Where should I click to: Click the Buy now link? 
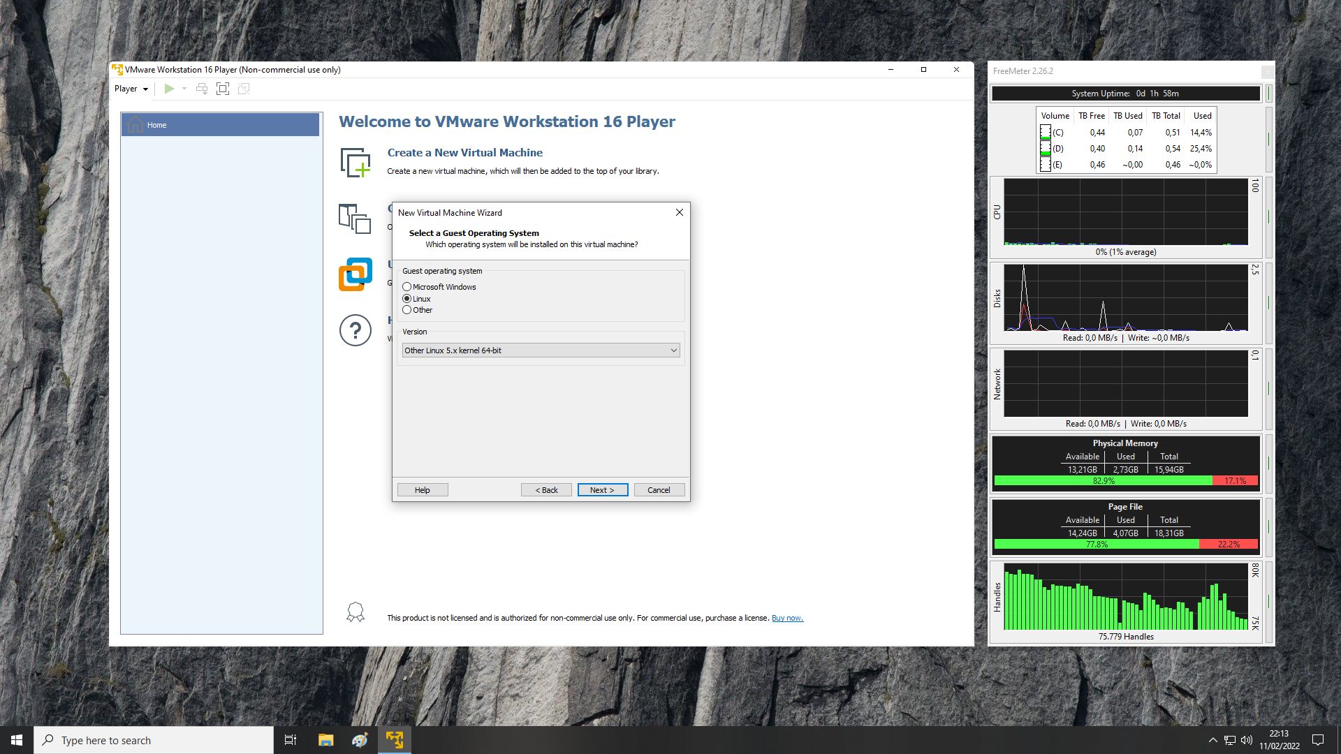(x=787, y=618)
